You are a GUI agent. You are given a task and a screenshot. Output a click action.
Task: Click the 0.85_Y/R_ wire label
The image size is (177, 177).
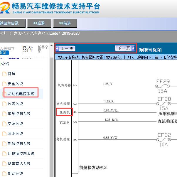[111, 110]
